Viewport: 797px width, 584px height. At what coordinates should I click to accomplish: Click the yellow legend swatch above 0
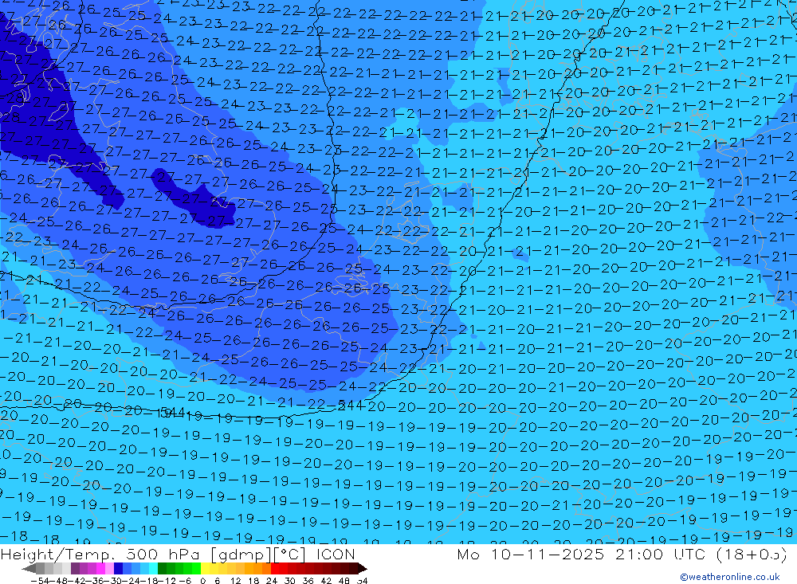tap(205, 568)
